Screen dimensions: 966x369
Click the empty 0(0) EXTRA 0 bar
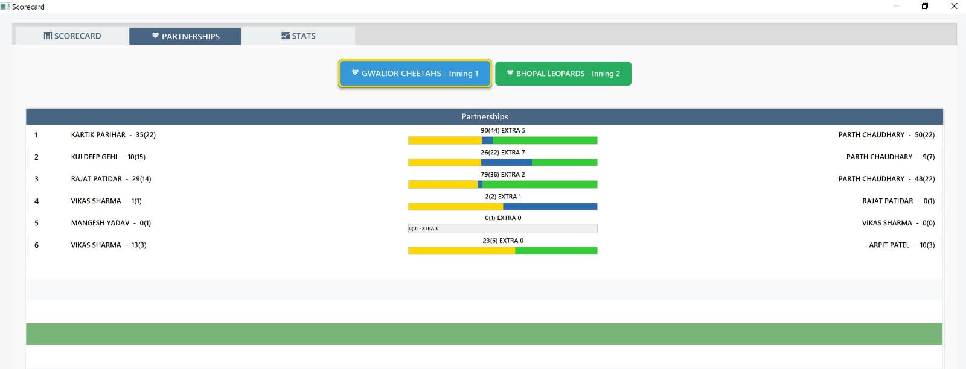503,229
